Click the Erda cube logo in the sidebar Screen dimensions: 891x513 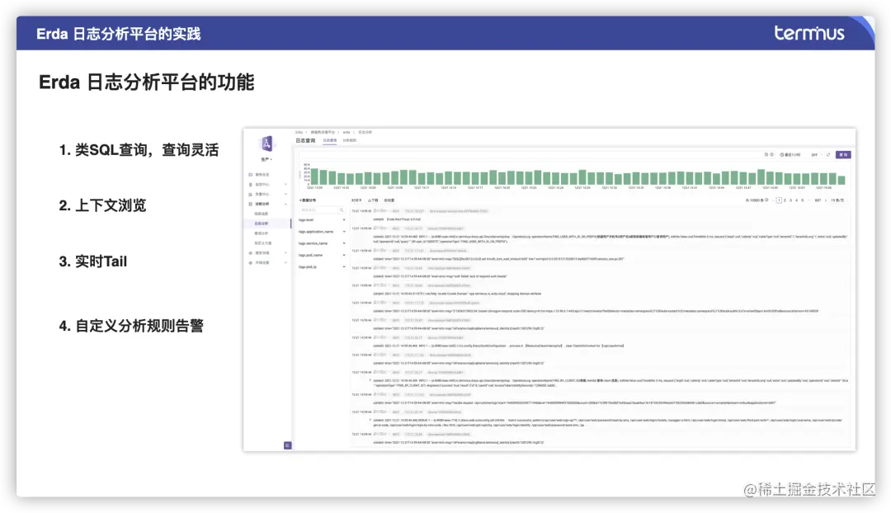coord(266,144)
